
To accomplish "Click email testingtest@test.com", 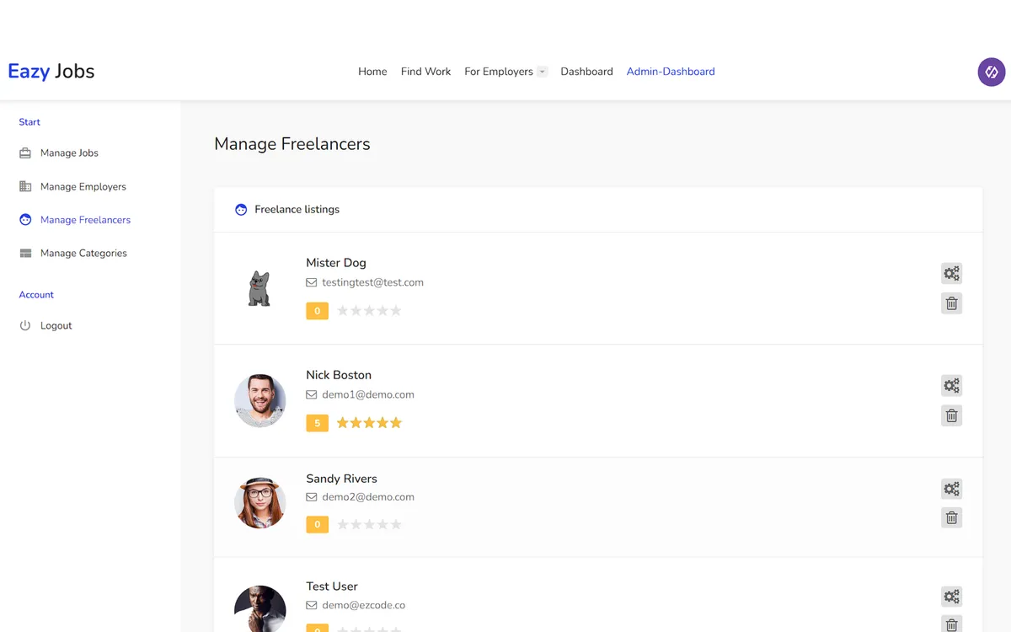I will coord(372,283).
